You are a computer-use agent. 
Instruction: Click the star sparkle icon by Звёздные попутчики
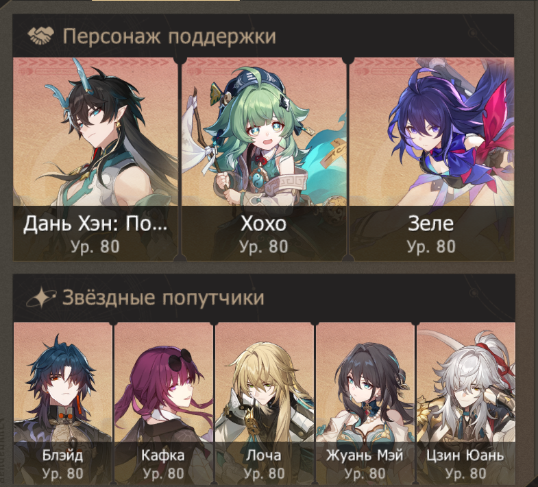click(41, 298)
